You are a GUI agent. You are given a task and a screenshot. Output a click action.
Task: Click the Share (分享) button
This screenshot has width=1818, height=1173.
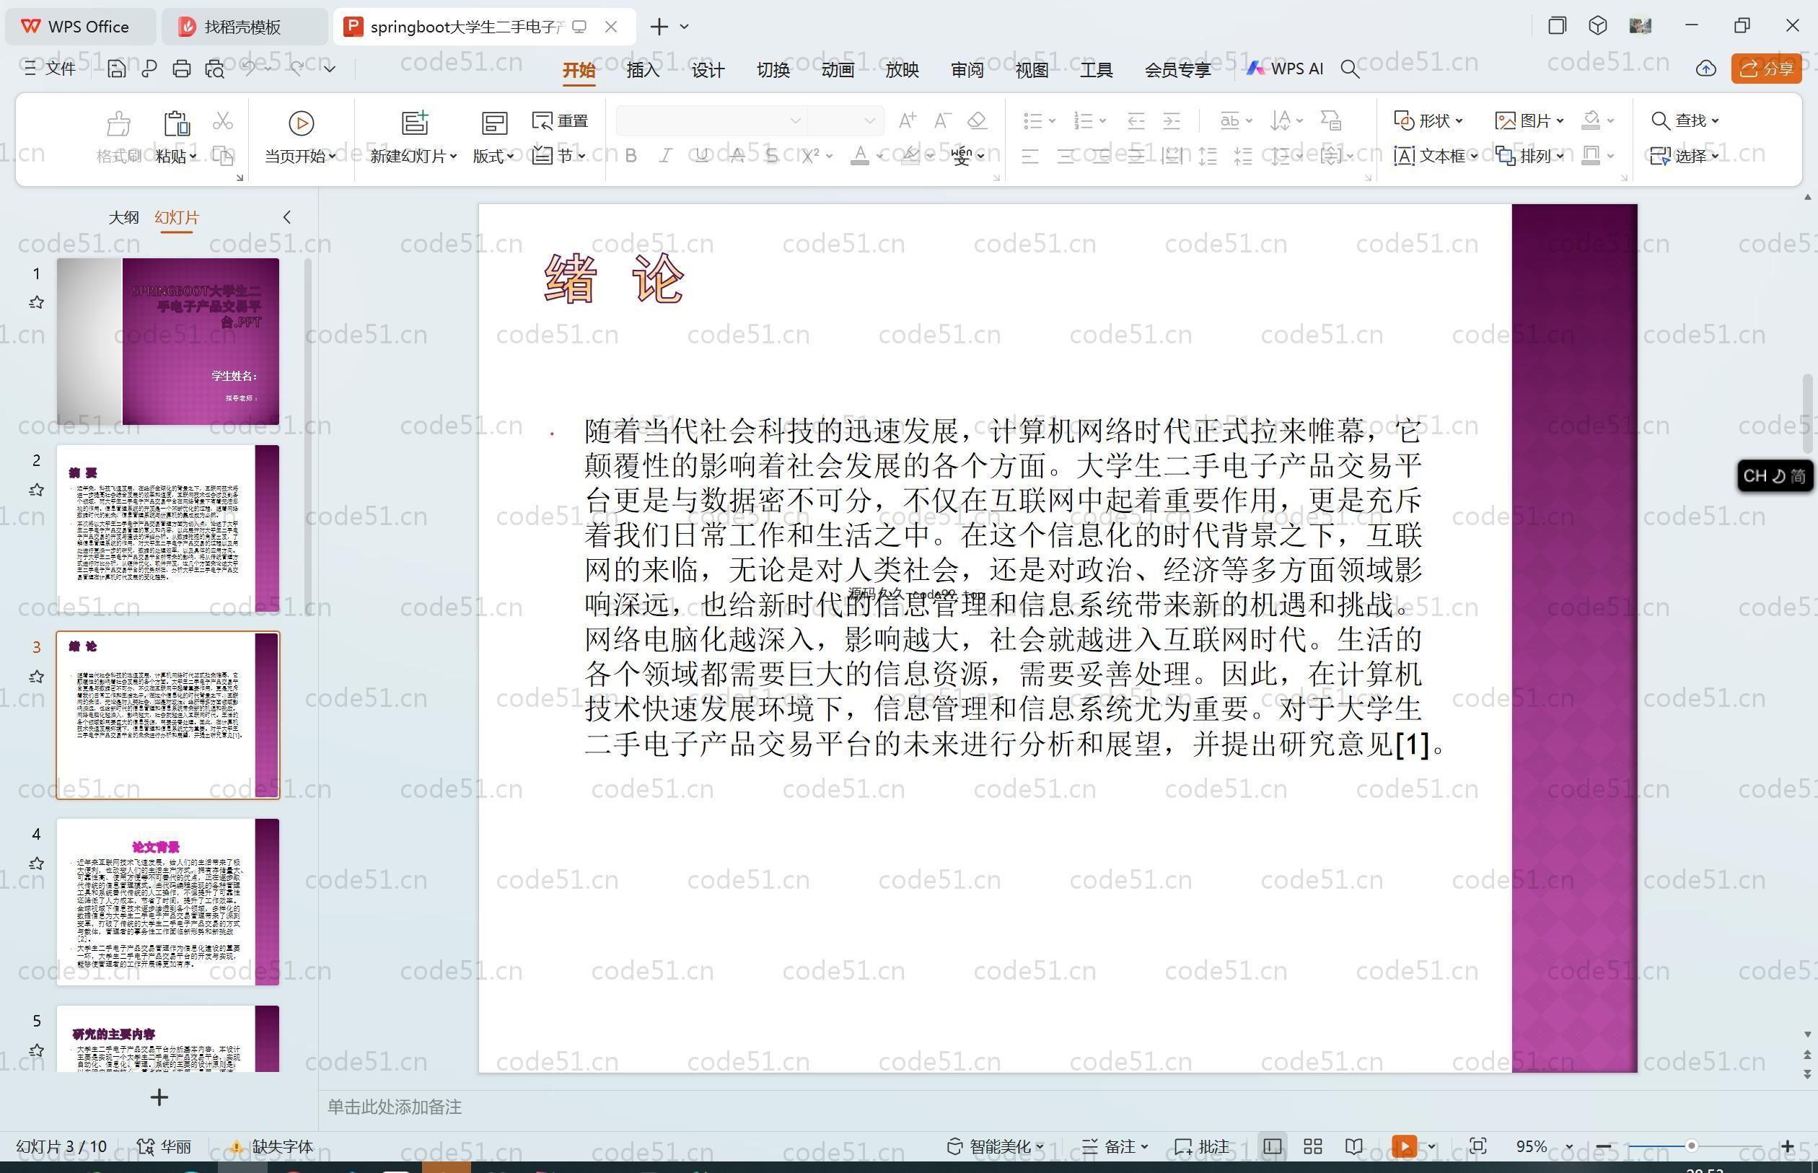1766,69
